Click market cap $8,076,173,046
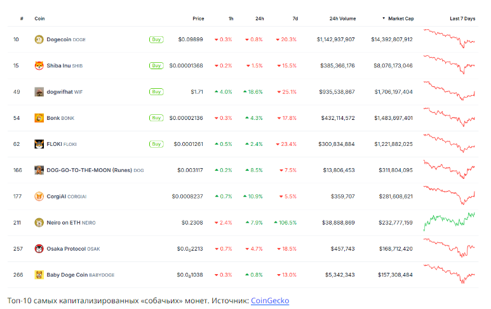The height and width of the screenshot is (309, 491). pos(393,66)
